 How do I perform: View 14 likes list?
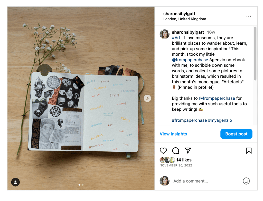[184, 160]
